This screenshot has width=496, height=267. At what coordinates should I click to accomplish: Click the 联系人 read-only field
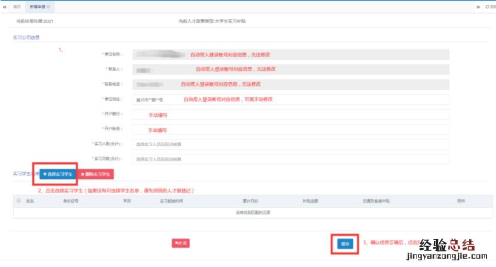[290, 69]
